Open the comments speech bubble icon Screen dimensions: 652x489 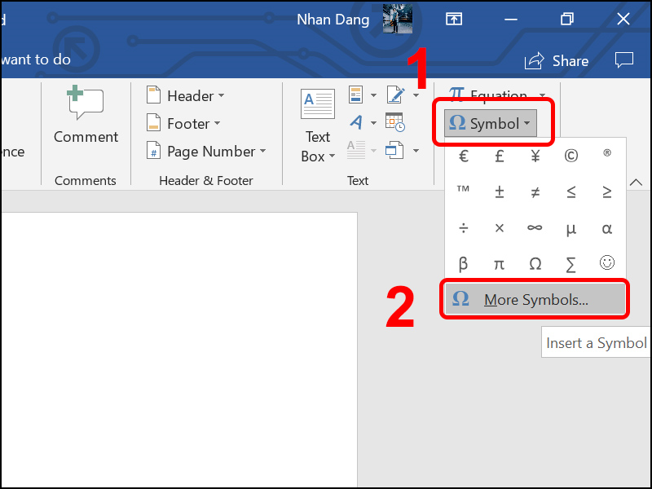tap(623, 60)
